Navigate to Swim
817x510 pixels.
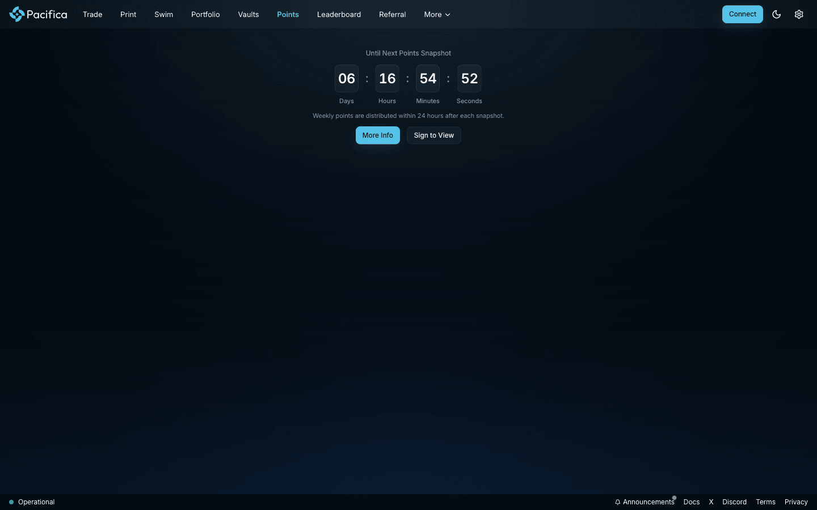pos(163,14)
